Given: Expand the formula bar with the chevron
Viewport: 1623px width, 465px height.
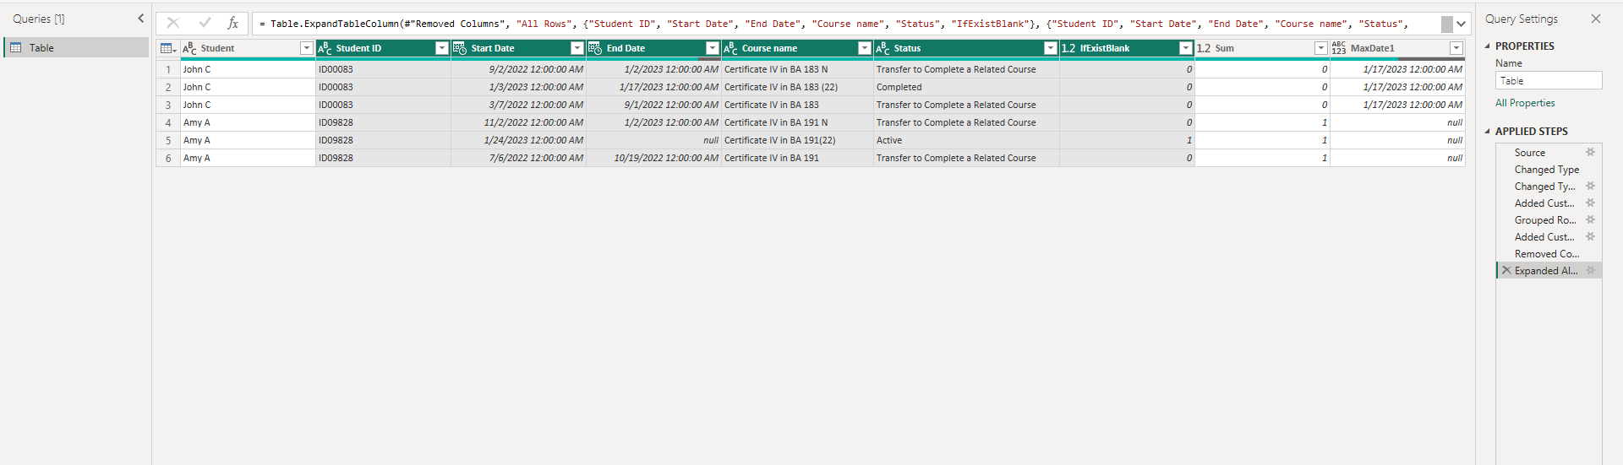Looking at the screenshot, I should point(1461,24).
